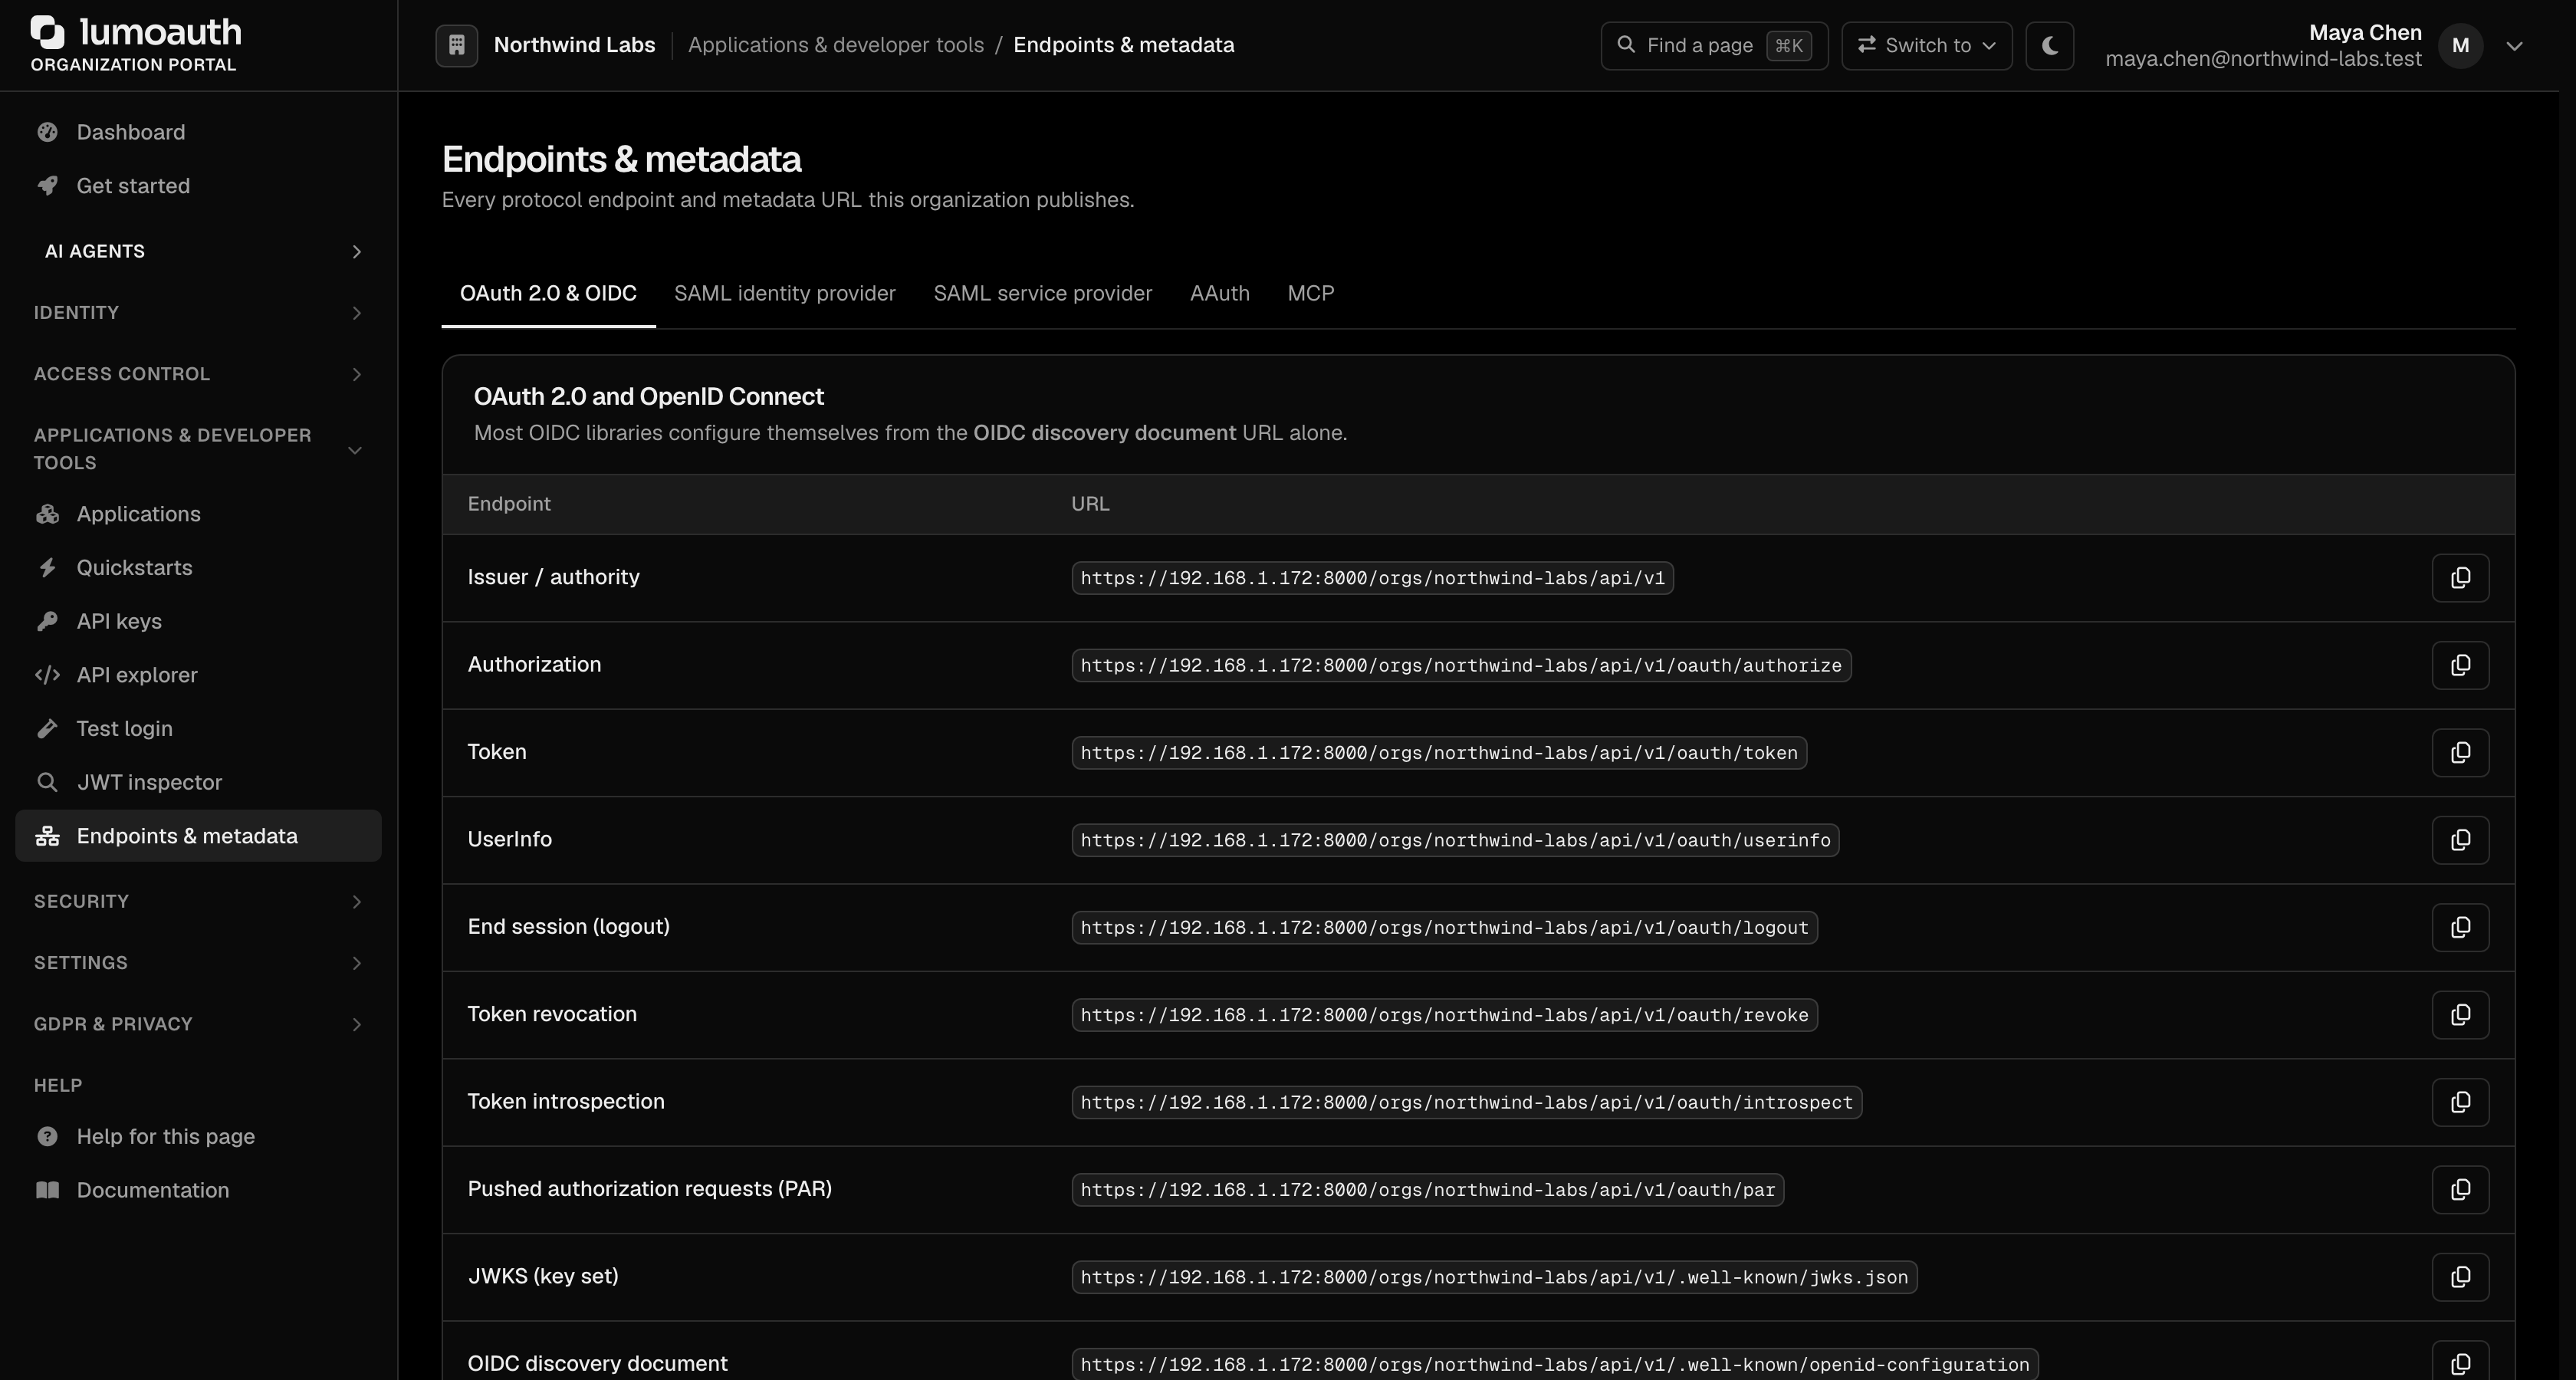Open API explorer page
The image size is (2576, 1380).
tap(198, 675)
